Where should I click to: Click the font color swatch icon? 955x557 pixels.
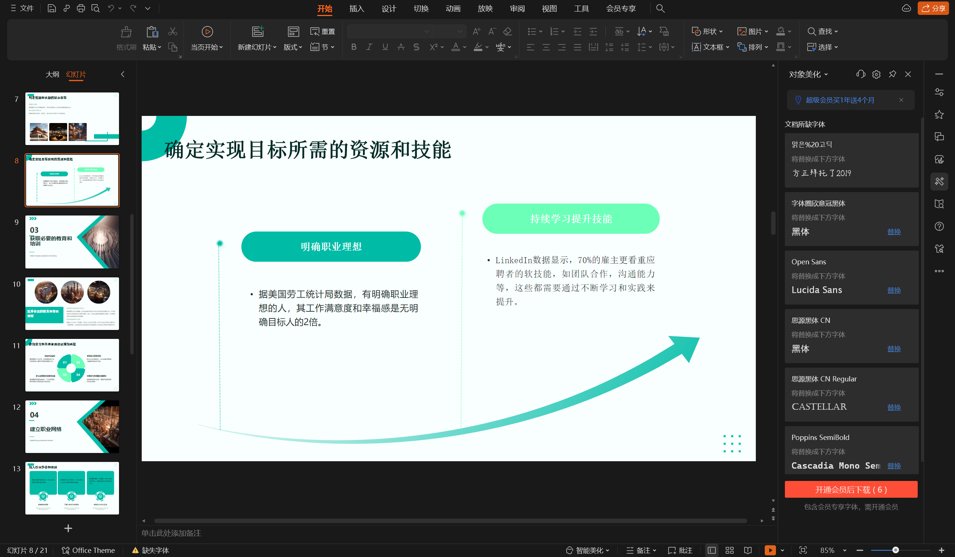tap(455, 47)
